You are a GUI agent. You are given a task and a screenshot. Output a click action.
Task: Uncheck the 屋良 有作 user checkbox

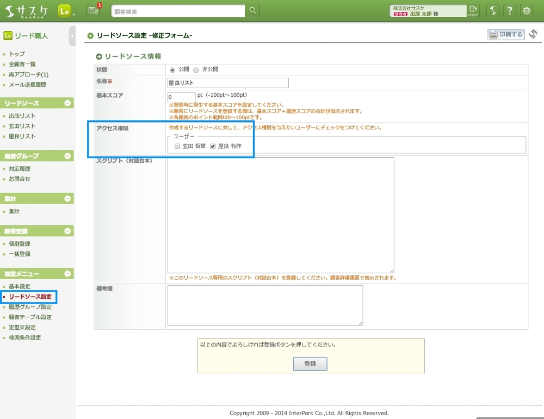(213, 146)
